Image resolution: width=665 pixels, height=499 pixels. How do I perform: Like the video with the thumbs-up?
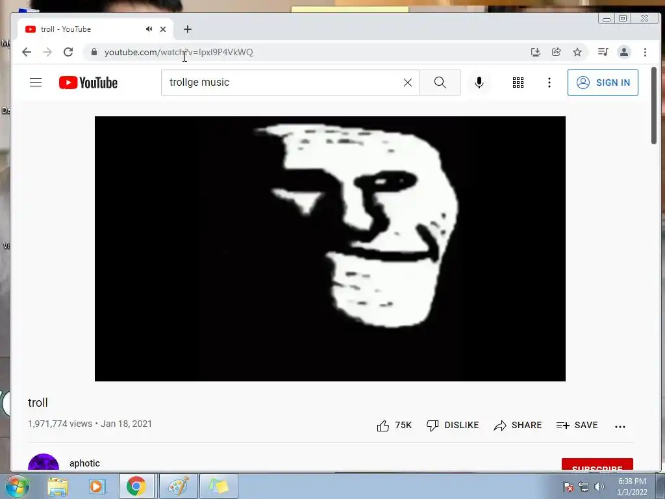(394, 425)
